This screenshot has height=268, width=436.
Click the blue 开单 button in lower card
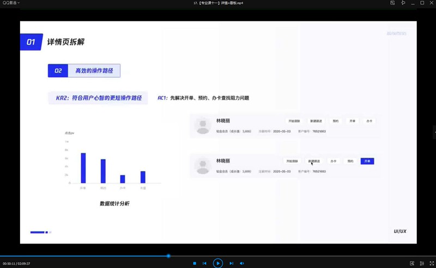pos(367,161)
